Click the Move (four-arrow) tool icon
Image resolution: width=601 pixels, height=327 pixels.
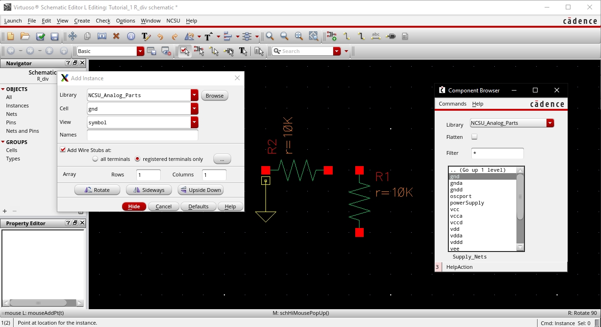[72, 37]
